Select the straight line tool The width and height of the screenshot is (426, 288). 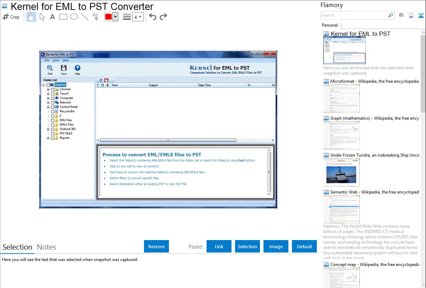pyautogui.click(x=85, y=17)
